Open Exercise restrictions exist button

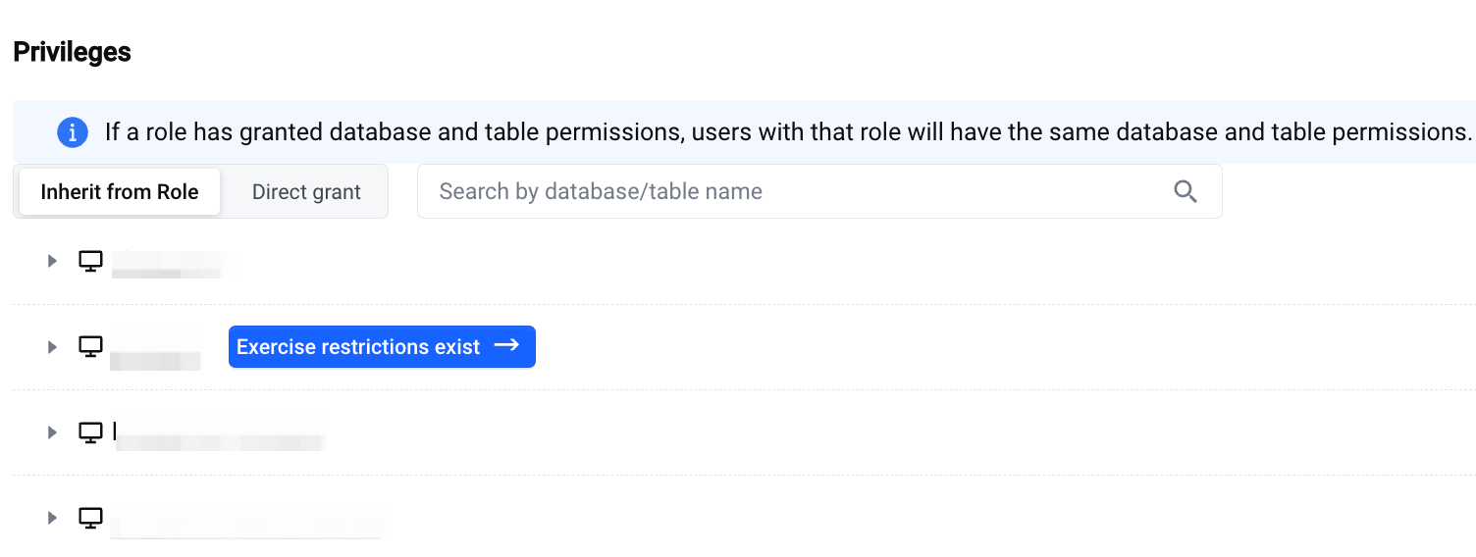382,346
